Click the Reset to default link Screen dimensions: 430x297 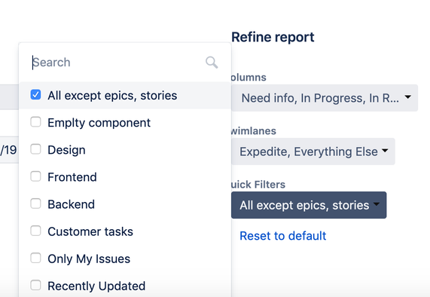(282, 236)
